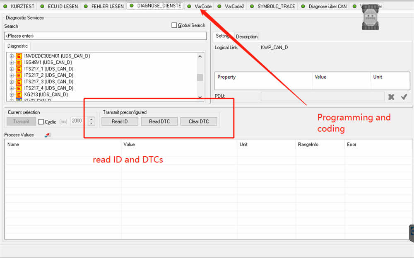Switch to the VarCode tab

coord(202,7)
